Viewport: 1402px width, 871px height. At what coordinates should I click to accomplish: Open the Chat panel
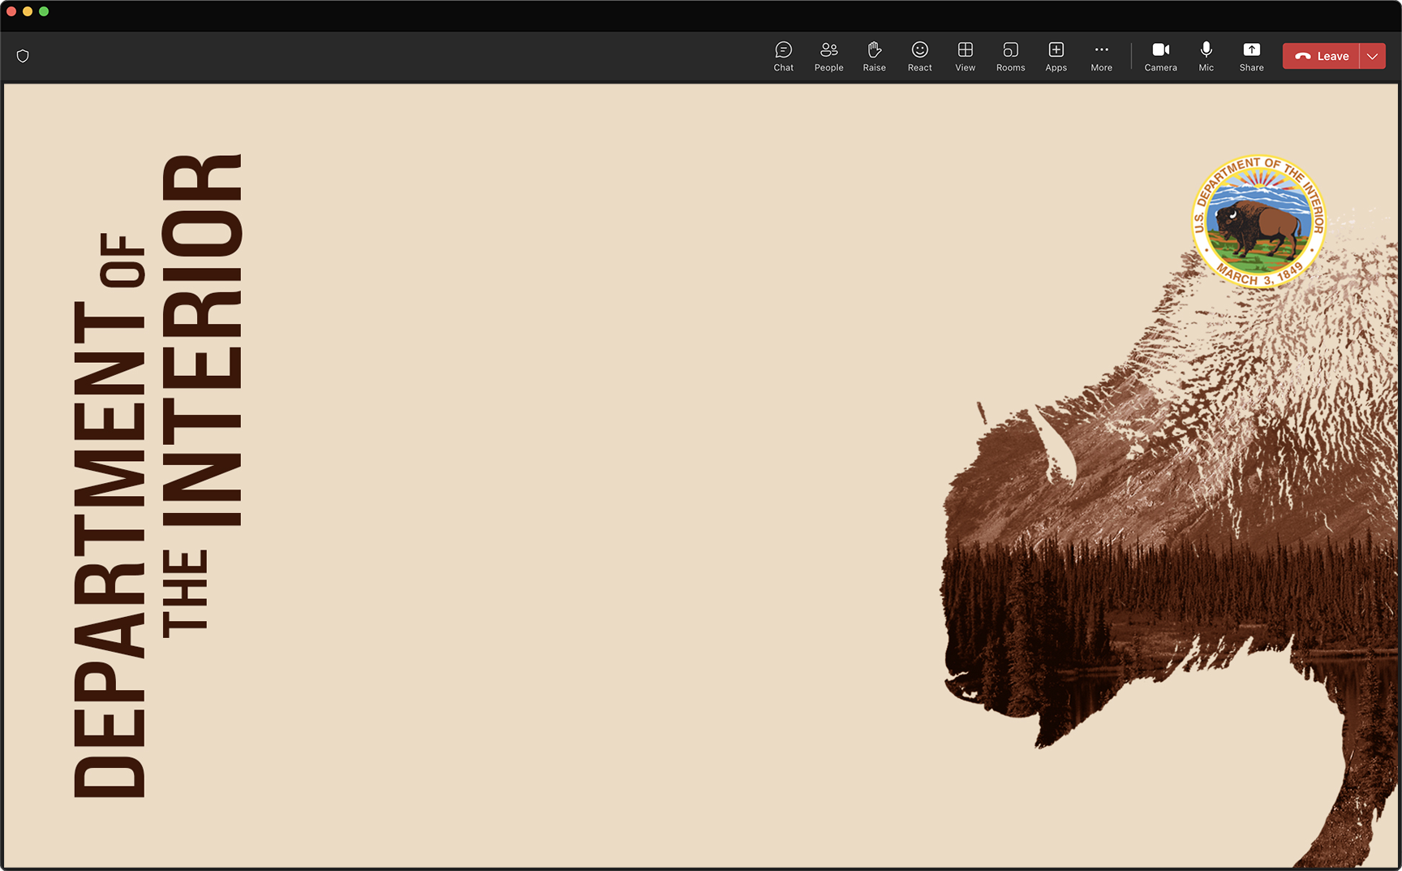coord(783,57)
